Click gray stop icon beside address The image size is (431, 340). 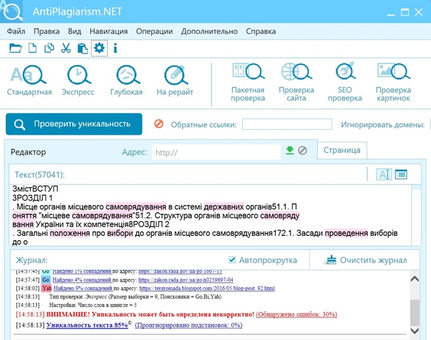302,150
